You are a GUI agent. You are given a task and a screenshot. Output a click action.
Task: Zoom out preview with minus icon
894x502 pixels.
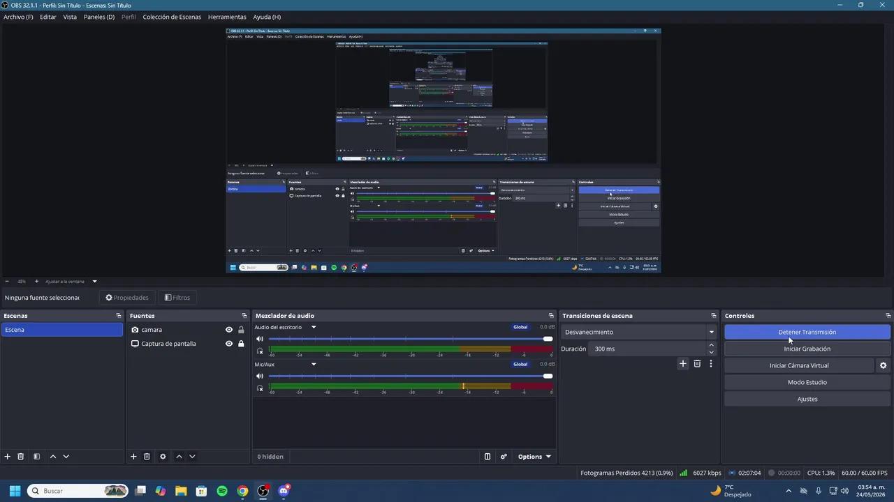coord(7,282)
